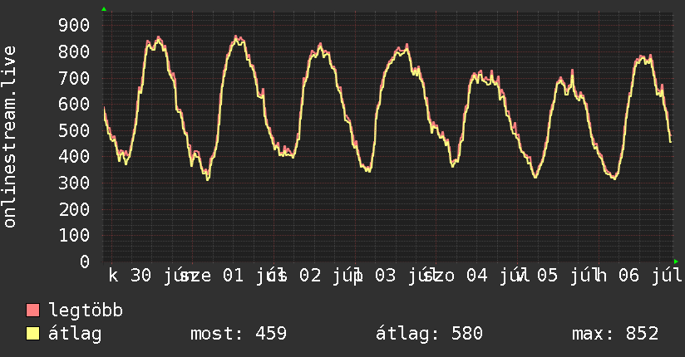This screenshot has height=357, width=685.
Task: Click the green arrow atop y-axis
Action: (x=104, y=9)
